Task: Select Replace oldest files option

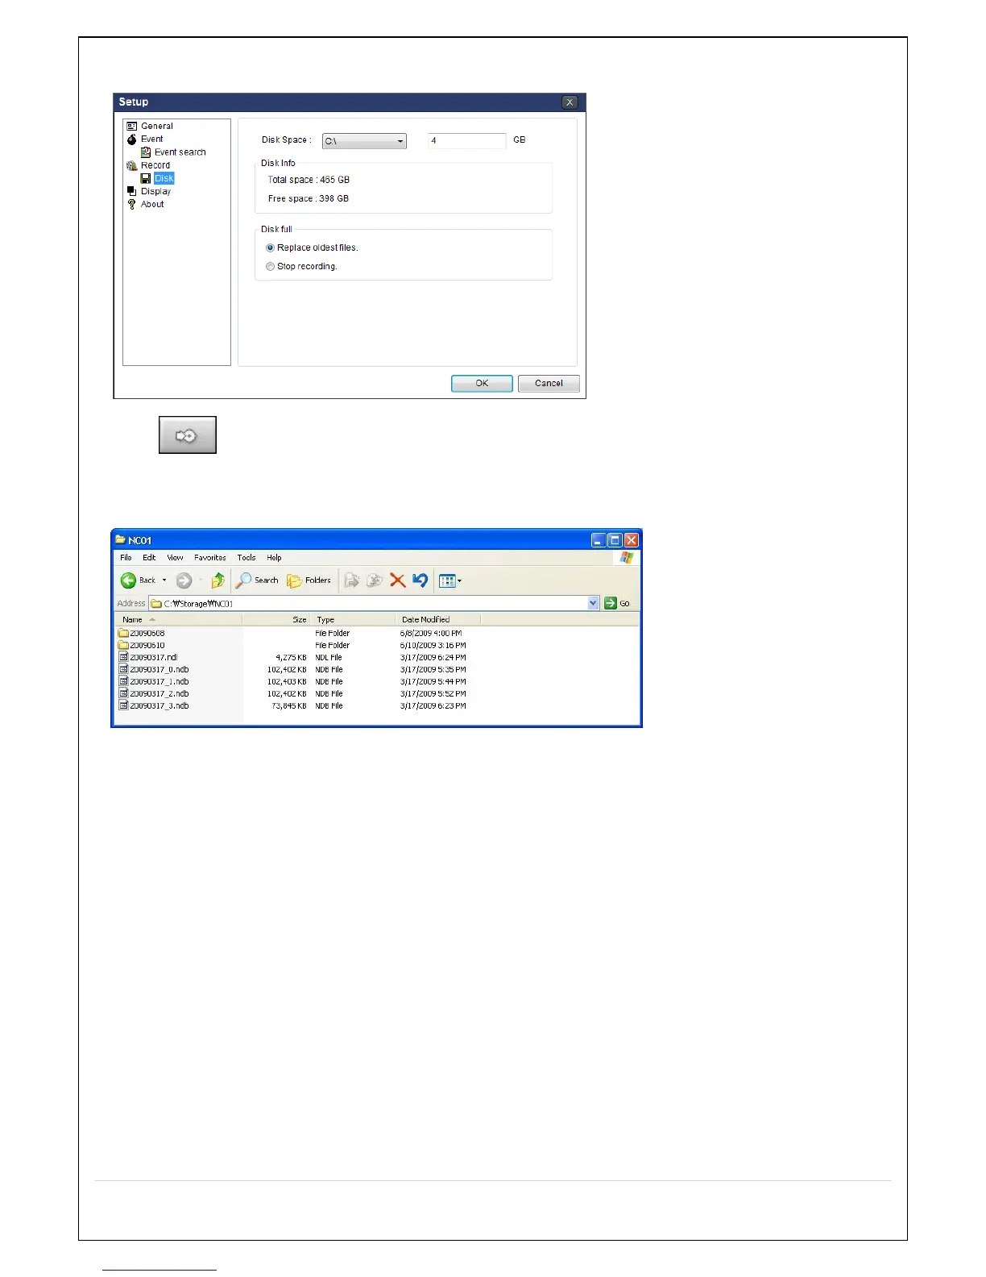Action: pyautogui.click(x=312, y=247)
